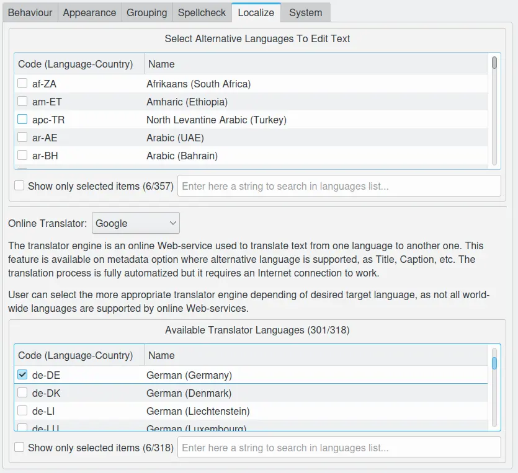Select the ar-BH Arabic (Bahrain) checkbox

(22, 156)
